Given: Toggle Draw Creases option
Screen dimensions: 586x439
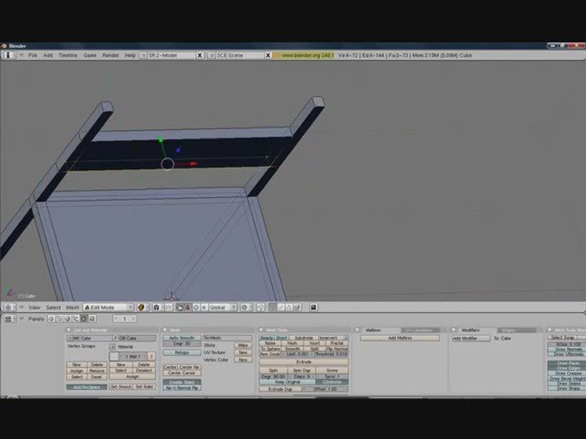Looking at the screenshot, I should point(568,373).
